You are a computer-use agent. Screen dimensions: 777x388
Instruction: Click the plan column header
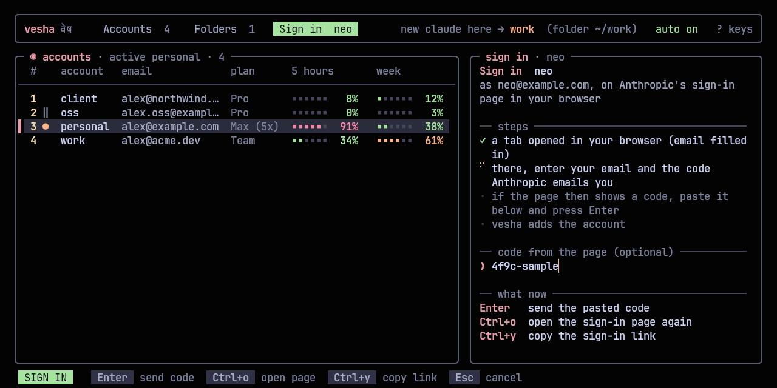(x=243, y=71)
